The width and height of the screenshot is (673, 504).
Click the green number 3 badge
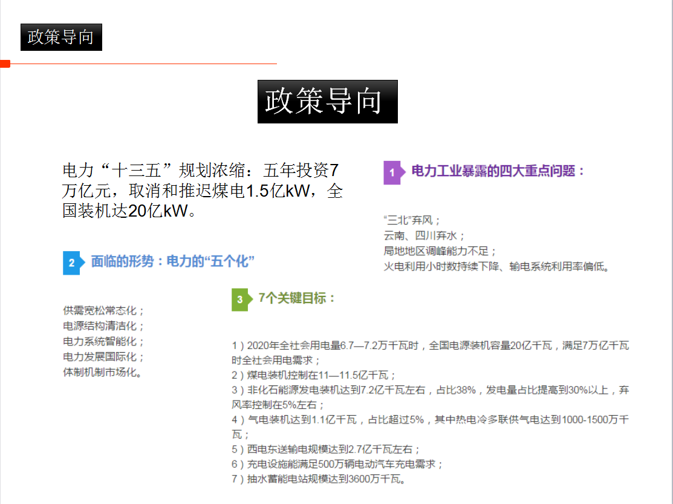(240, 299)
